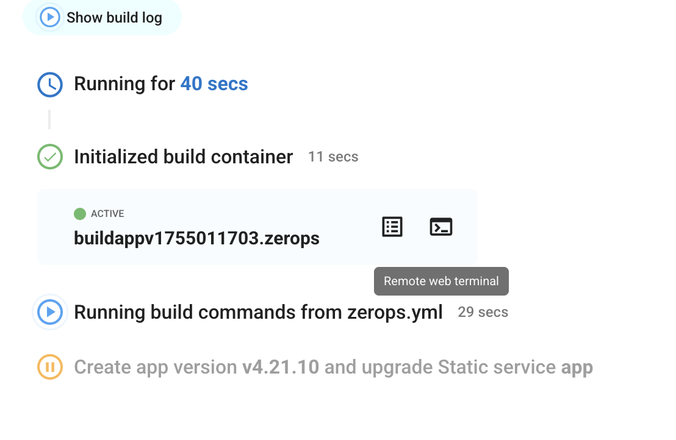Open the Show build log button label

[x=114, y=18]
